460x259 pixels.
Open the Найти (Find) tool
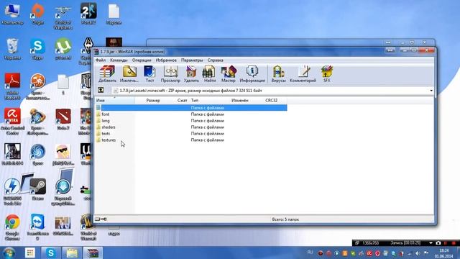[x=209, y=73]
